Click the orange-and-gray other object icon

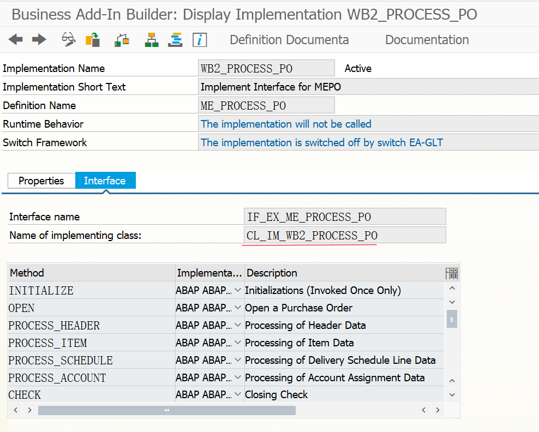point(93,39)
